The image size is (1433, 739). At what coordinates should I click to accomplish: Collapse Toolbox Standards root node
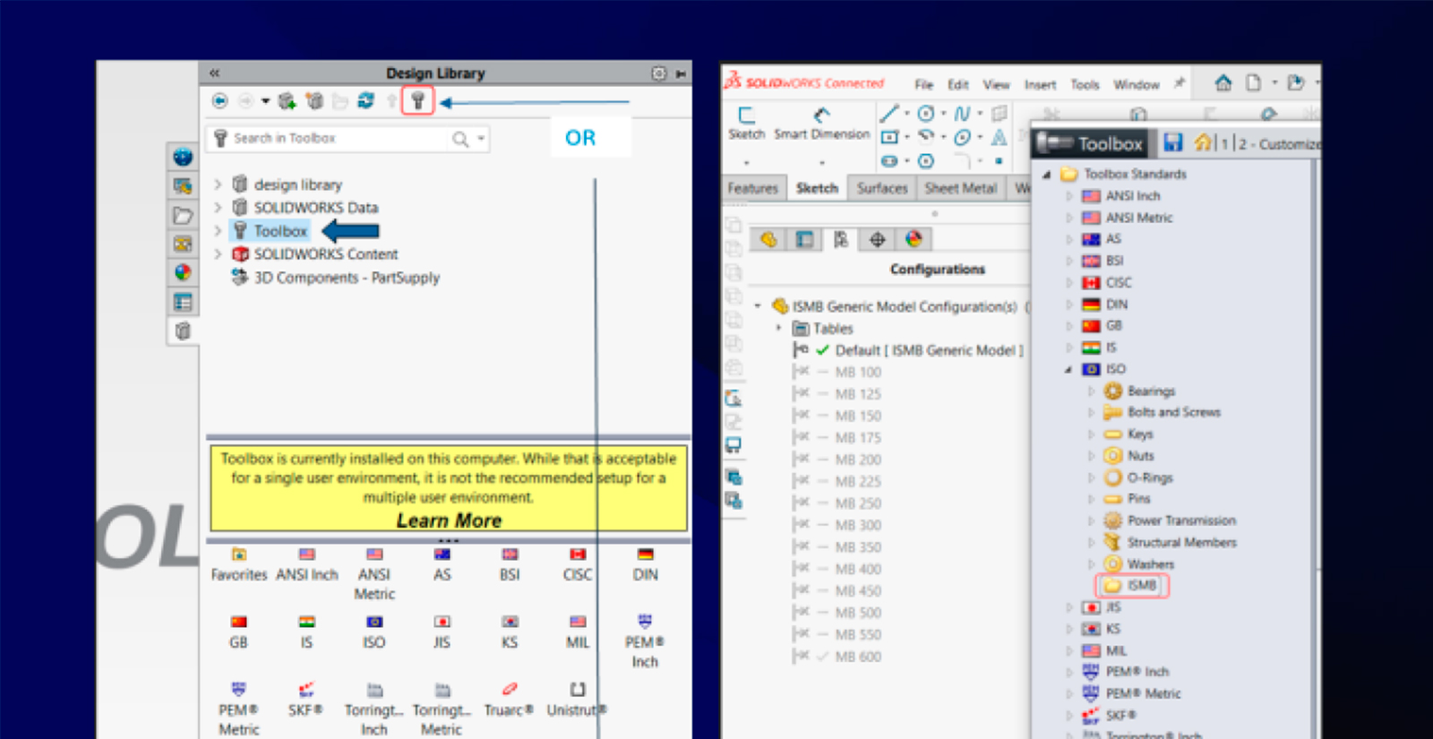click(x=1046, y=174)
